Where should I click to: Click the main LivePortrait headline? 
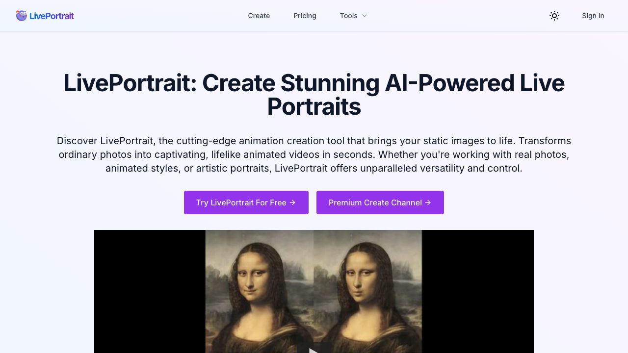click(314, 95)
